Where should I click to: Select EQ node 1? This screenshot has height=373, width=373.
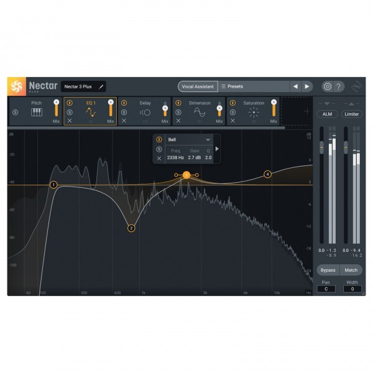[x=53, y=185]
